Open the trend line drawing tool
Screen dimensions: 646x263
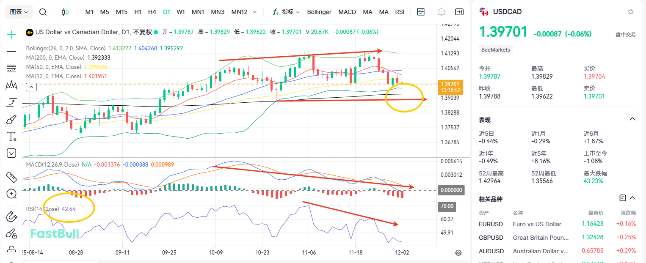(11, 51)
